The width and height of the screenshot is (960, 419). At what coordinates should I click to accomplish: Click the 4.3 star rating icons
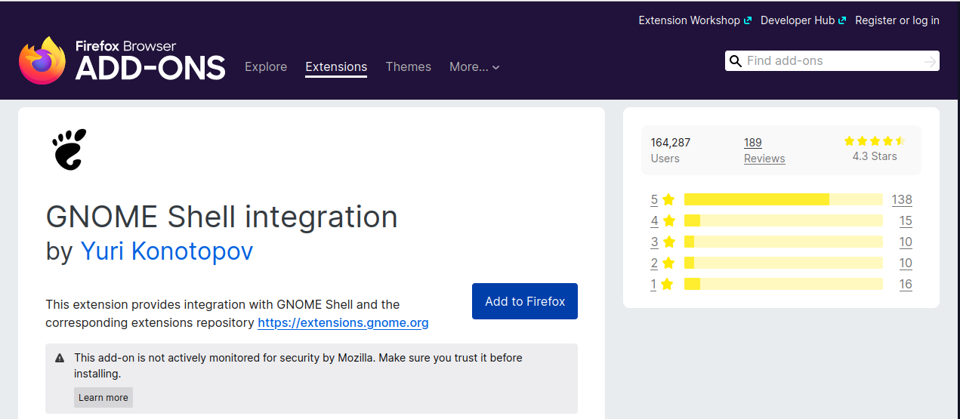[875, 141]
